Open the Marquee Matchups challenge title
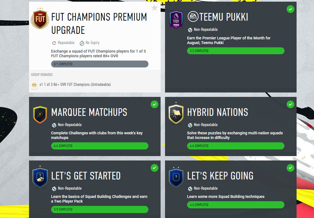Image resolution: width=314 pixels, height=218 pixels. point(89,112)
